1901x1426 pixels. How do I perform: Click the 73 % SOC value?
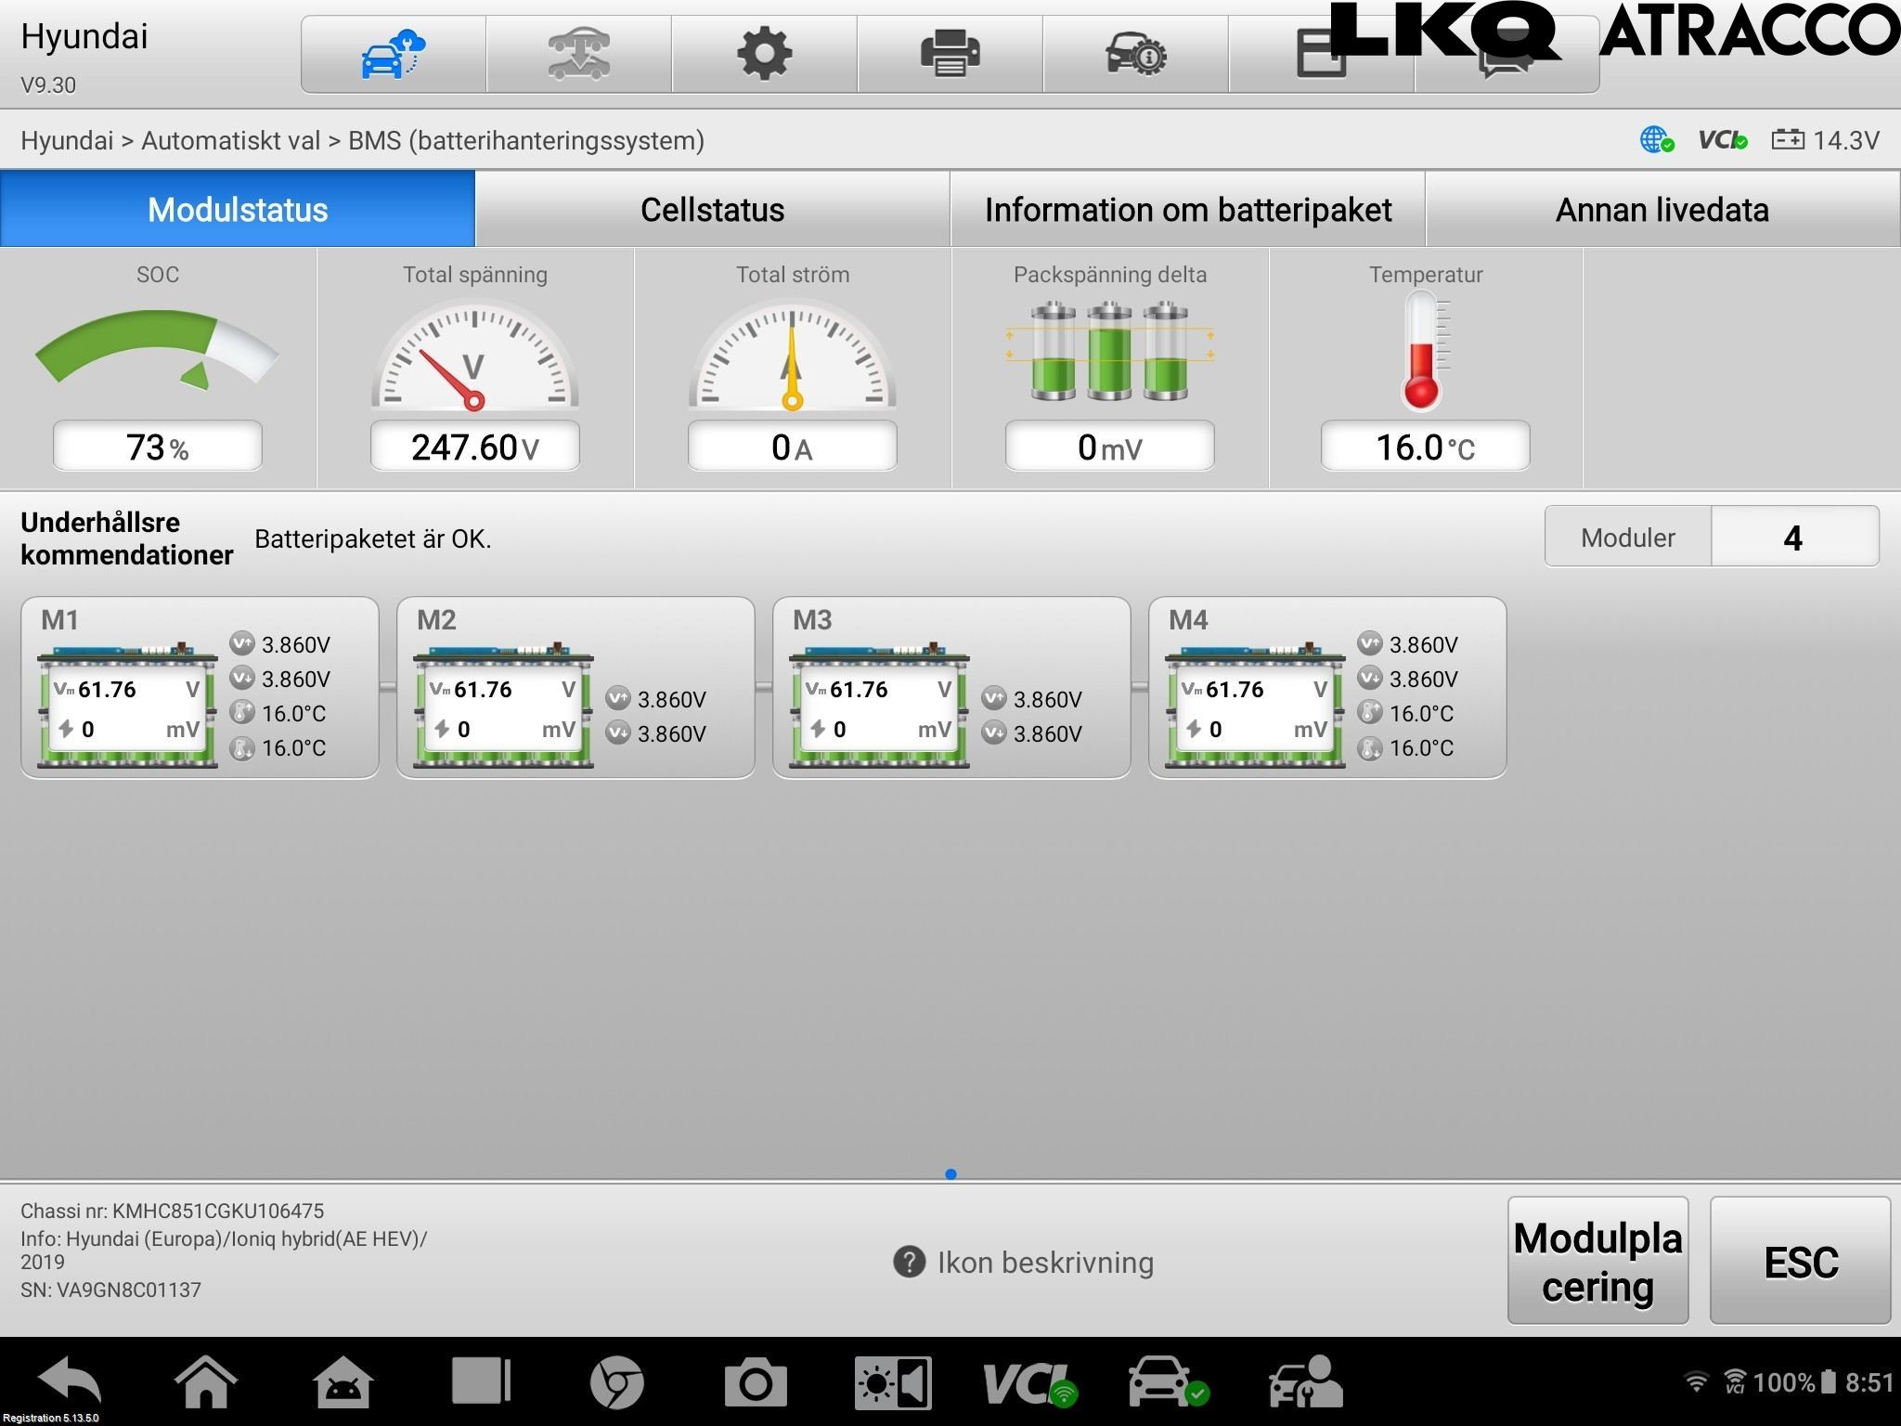pos(158,447)
